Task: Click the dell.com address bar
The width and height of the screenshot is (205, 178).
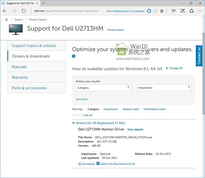Action: (66, 11)
